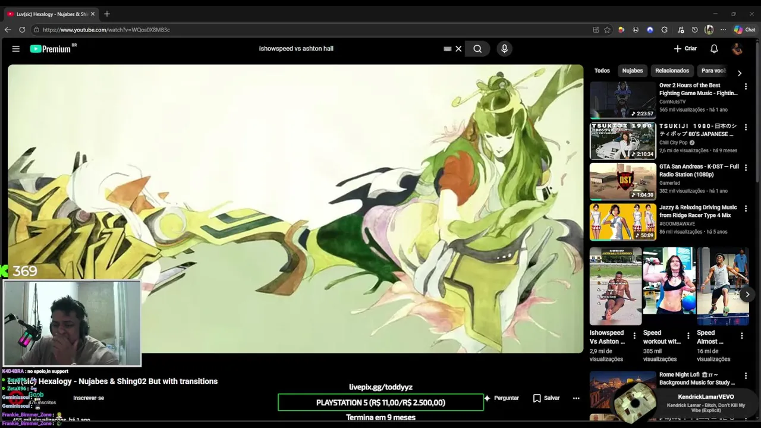Image resolution: width=761 pixels, height=428 pixels.
Task: Show more filter chips with right chevron
Action: coord(739,73)
